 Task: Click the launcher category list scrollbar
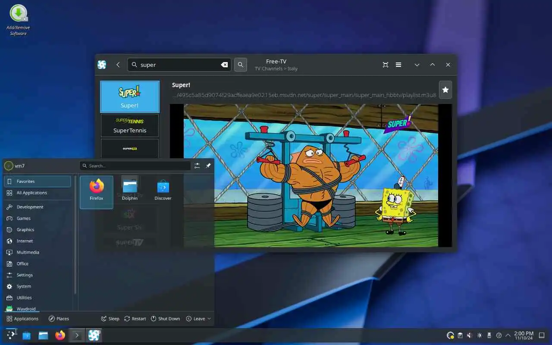pos(75,235)
